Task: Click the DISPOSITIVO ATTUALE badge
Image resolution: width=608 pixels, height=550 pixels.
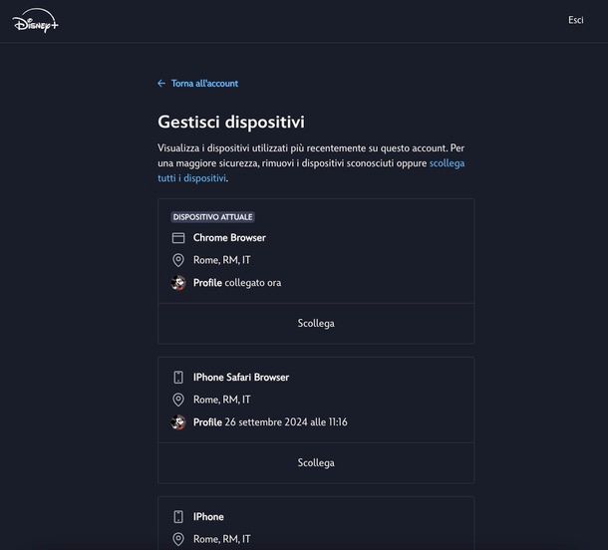Action: (x=212, y=217)
